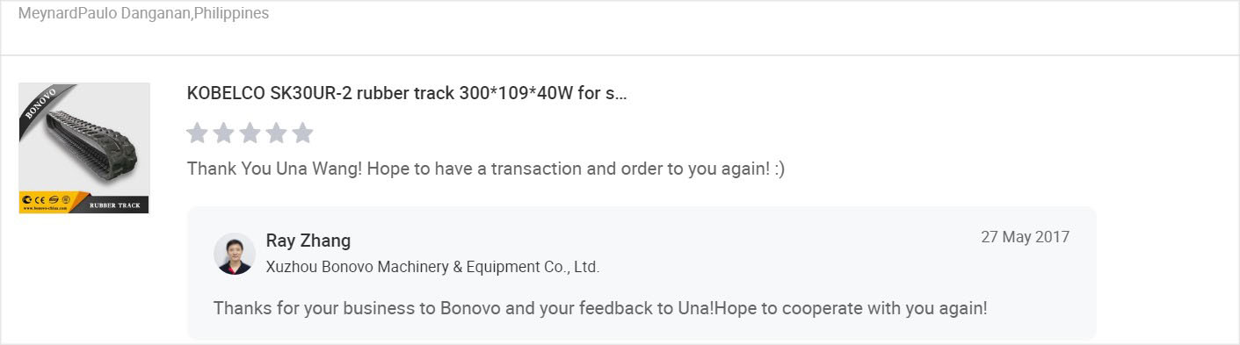Click the second rating star
The height and width of the screenshot is (345, 1240).
224,133
